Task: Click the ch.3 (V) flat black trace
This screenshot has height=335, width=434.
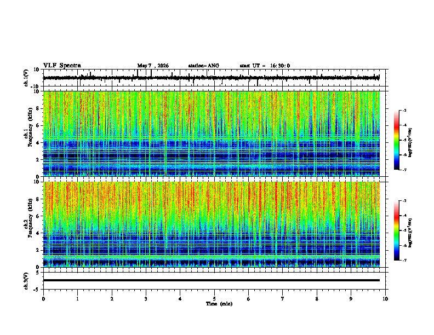Action: (x=211, y=280)
